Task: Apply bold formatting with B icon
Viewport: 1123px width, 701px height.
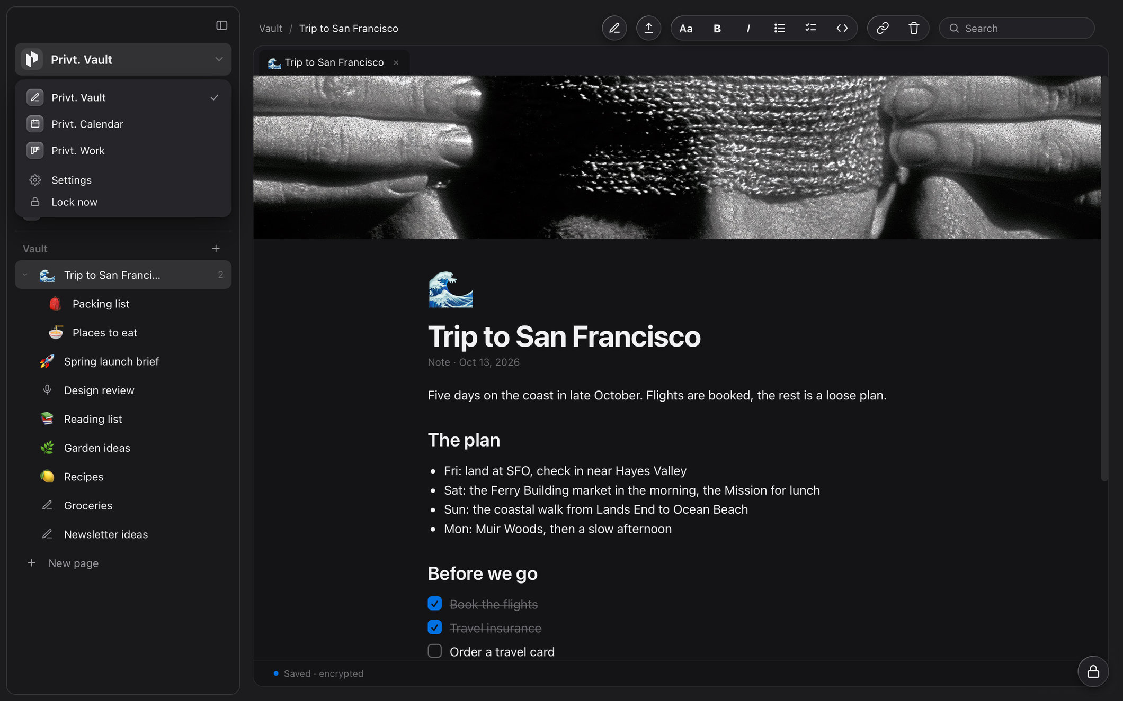Action: (x=717, y=29)
